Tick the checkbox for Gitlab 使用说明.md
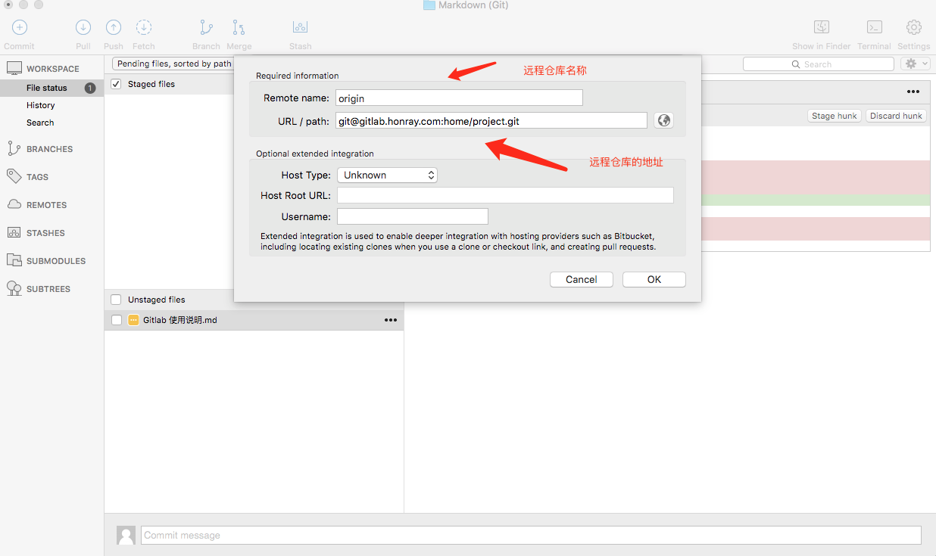Image resolution: width=936 pixels, height=556 pixels. pyautogui.click(x=117, y=320)
